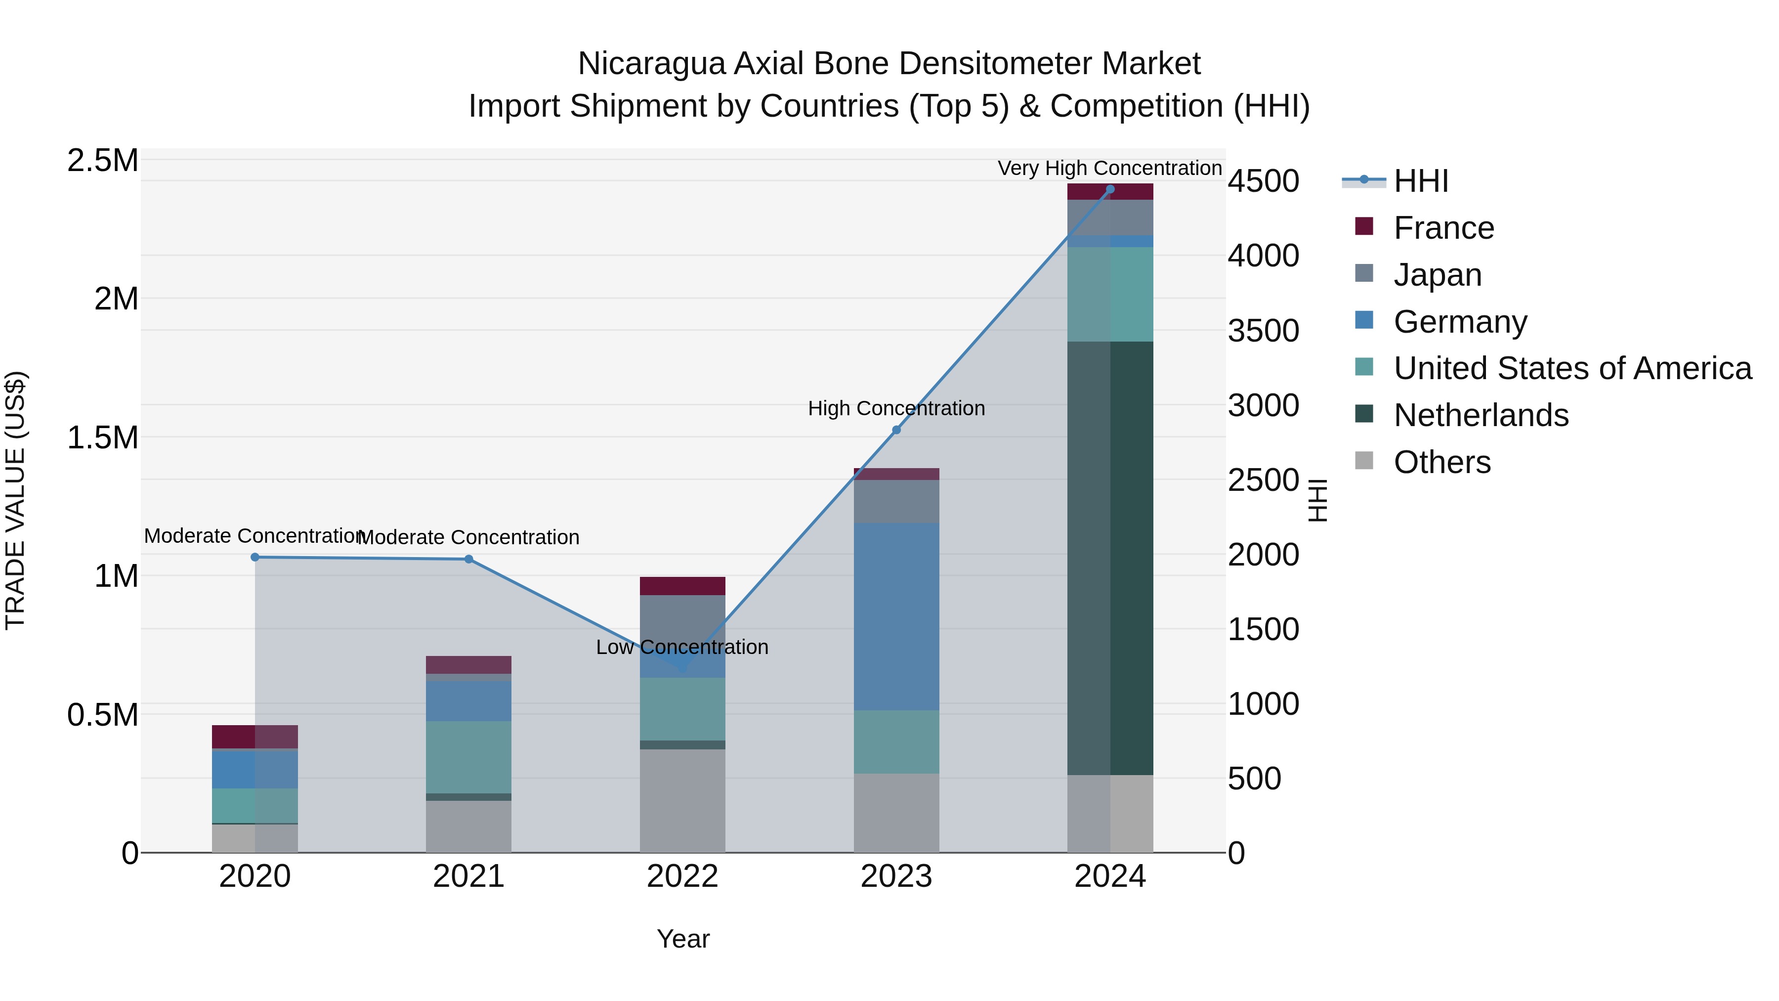The width and height of the screenshot is (1779, 1001).
Task: Click the HHI line marker icon in legend
Action: tap(1364, 179)
